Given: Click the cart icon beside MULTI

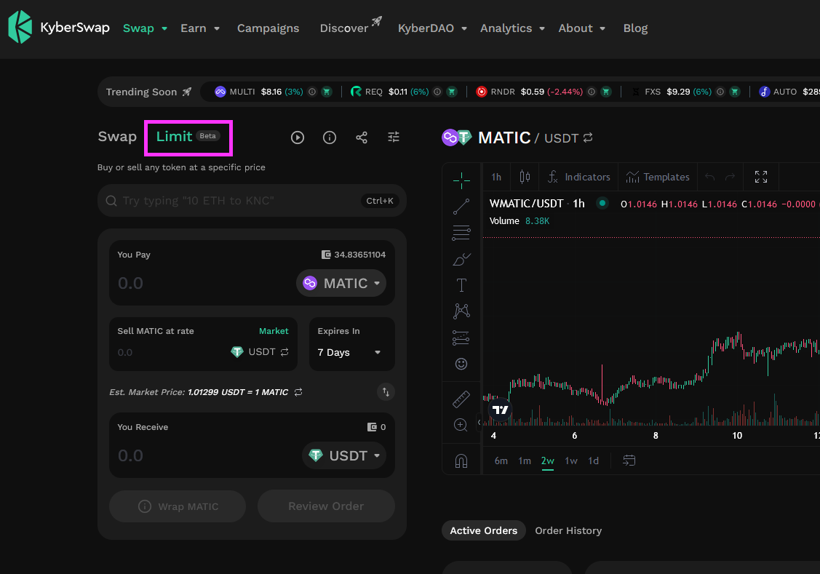Looking at the screenshot, I should tap(326, 92).
